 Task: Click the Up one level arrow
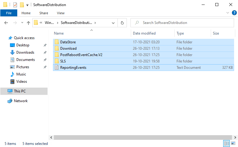coord(28,23)
